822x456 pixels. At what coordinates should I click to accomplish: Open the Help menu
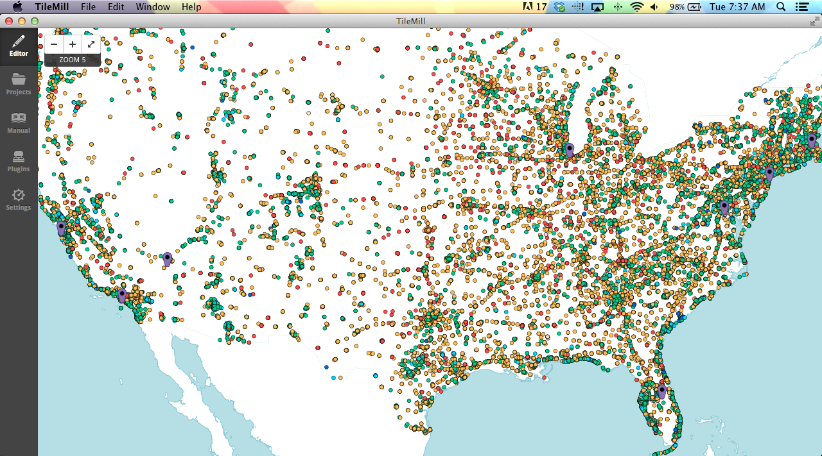click(x=191, y=7)
